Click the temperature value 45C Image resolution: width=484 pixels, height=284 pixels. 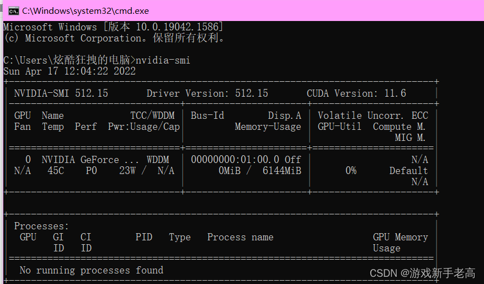(56, 171)
